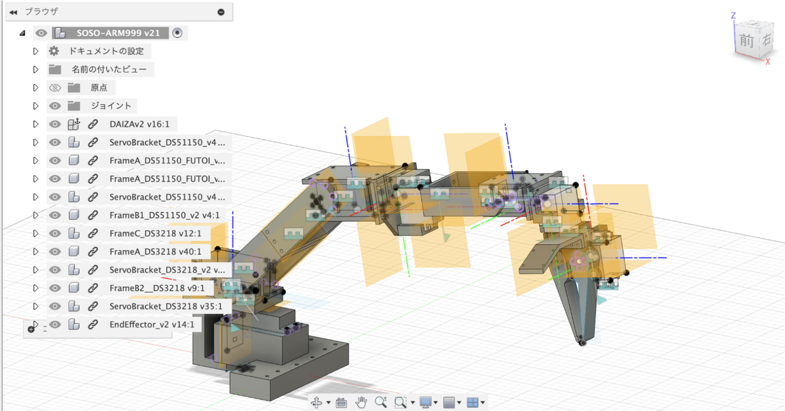Collapse the SOSO-ARM999 v21 root node
Image resolution: width=785 pixels, height=411 pixels.
click(x=22, y=33)
